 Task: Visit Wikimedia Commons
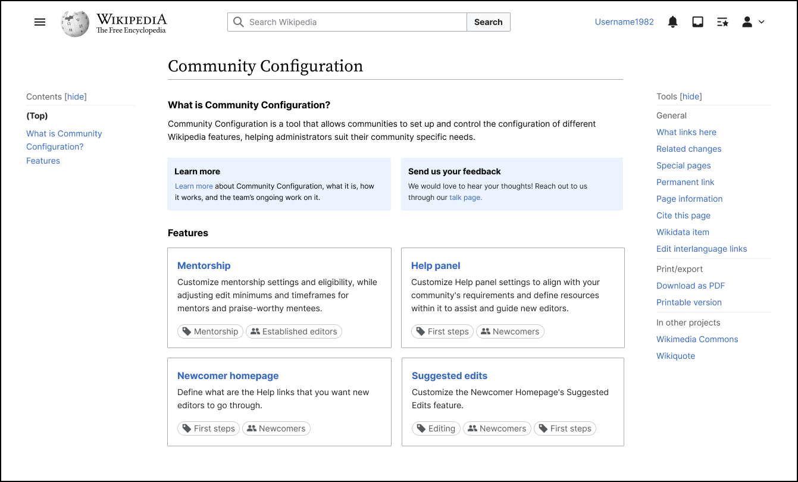[x=697, y=339]
